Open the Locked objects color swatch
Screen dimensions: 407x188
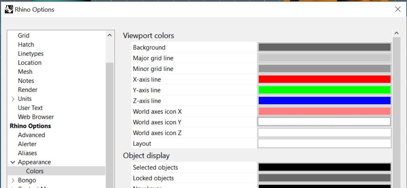pos(325,178)
